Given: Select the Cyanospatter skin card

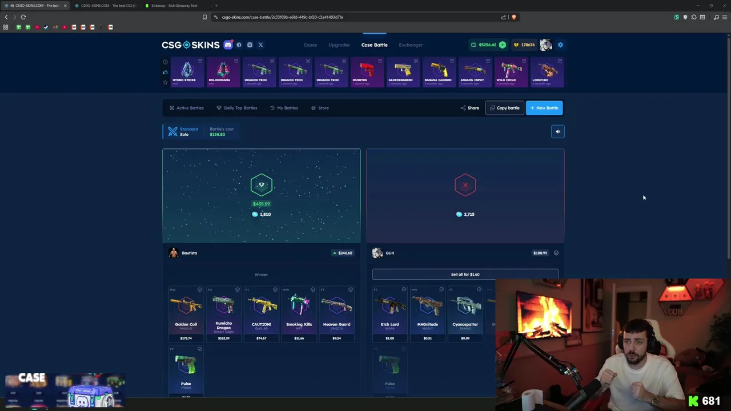Looking at the screenshot, I should click(x=465, y=314).
